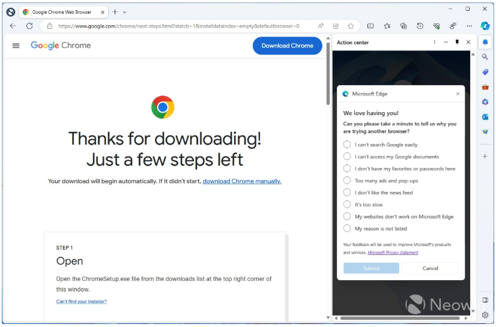
Task: Pick "It's too slow" option
Action: (x=363, y=205)
